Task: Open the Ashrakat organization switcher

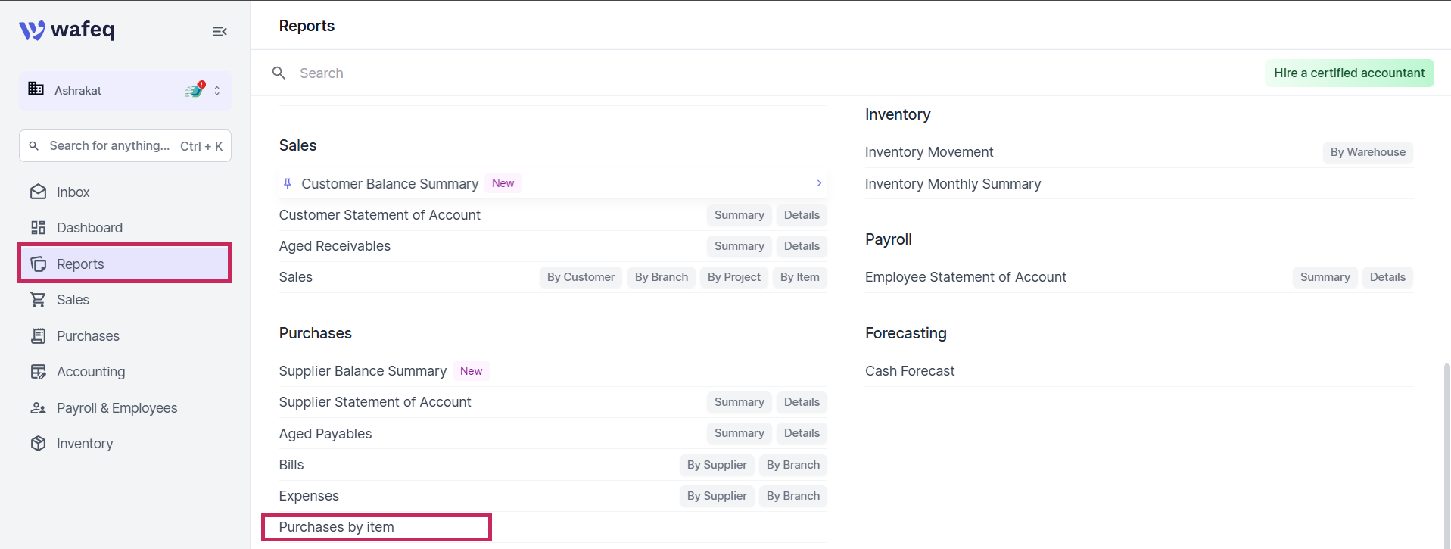Action: point(125,91)
